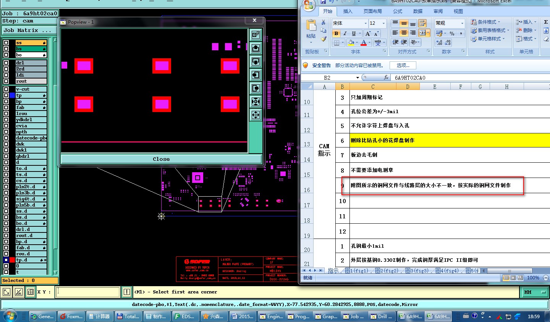Click the blue swatch beside layer tp
Viewport: 550px width, 322px height.
point(12,95)
